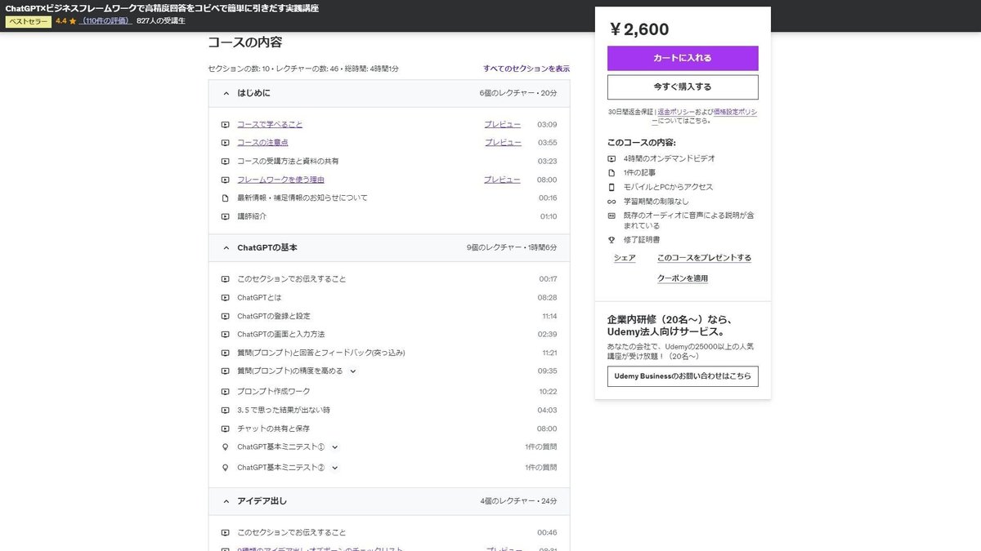Click the audio description icon in sidebar
981x551 pixels.
(611, 216)
